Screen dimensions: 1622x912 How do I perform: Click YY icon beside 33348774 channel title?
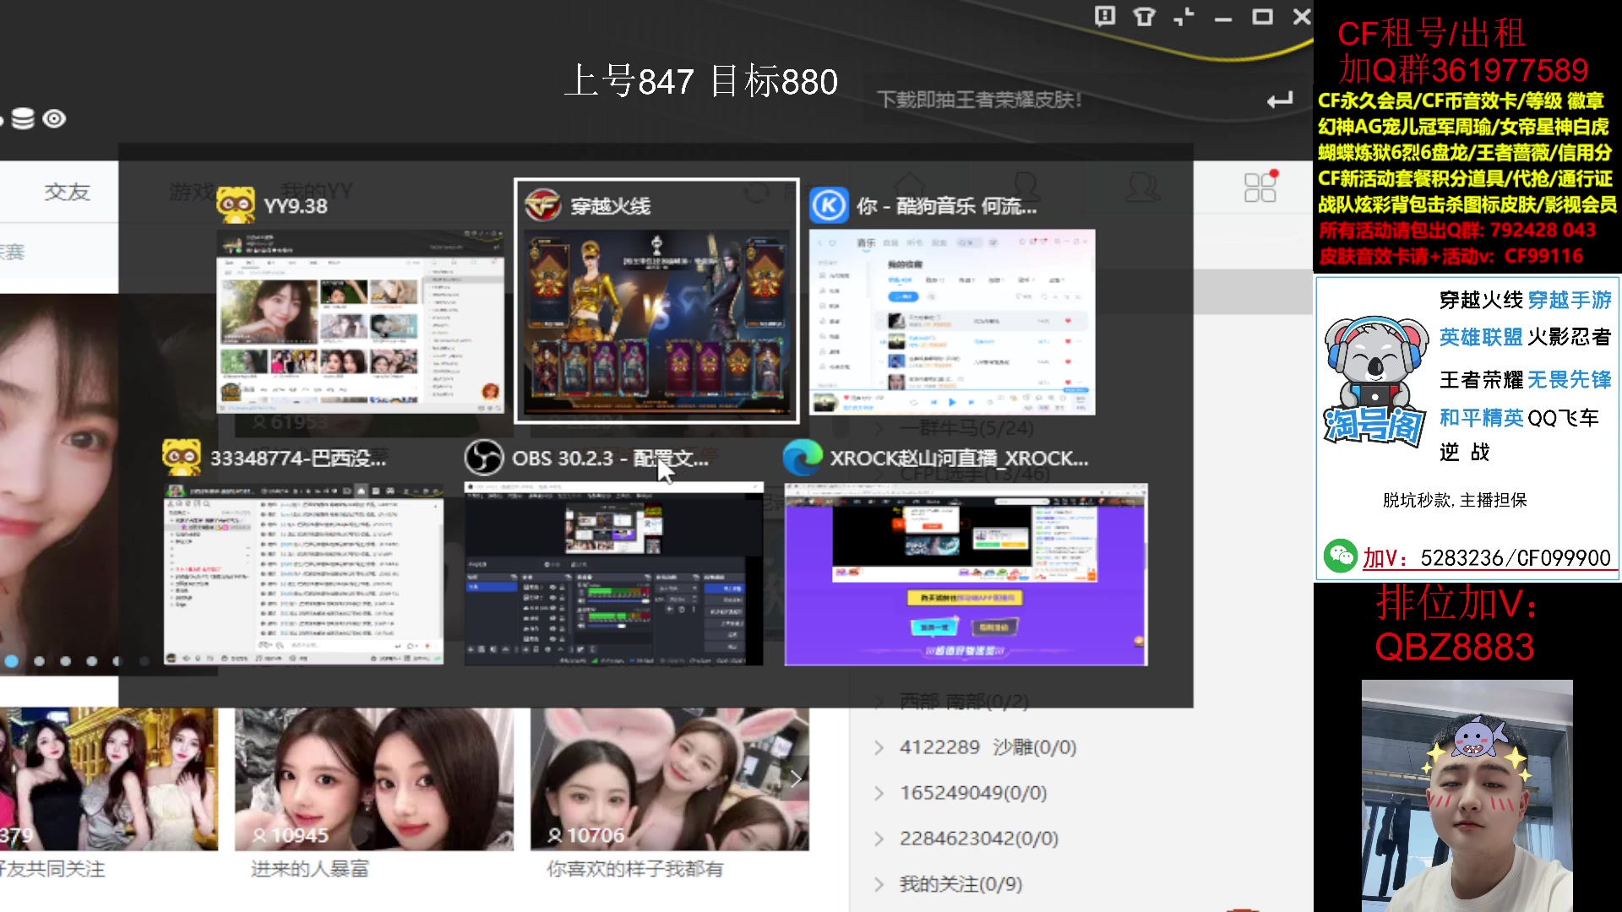182,459
